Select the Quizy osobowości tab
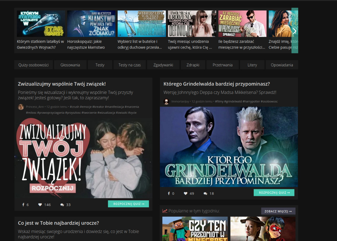The height and width of the screenshot is (241, 337). (33, 65)
